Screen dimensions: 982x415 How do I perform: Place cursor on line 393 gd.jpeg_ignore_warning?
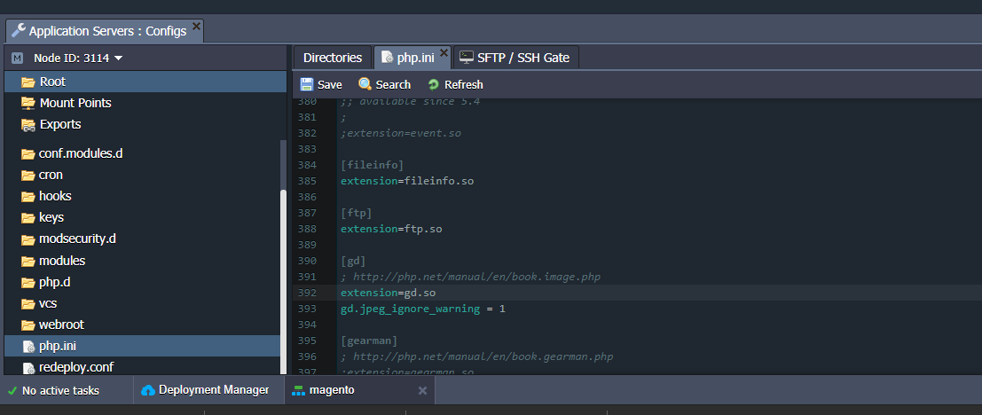click(x=422, y=309)
